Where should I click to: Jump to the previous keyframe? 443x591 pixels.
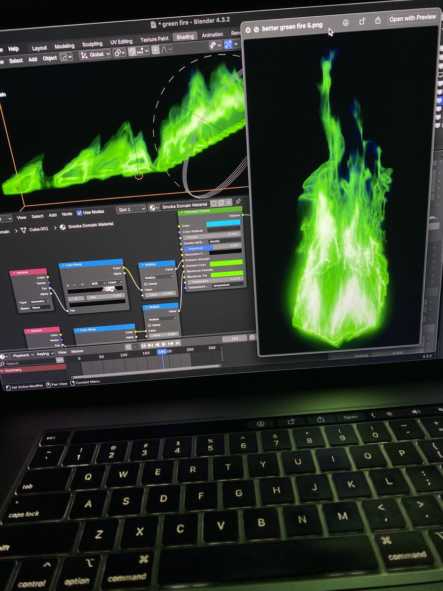click(151, 345)
